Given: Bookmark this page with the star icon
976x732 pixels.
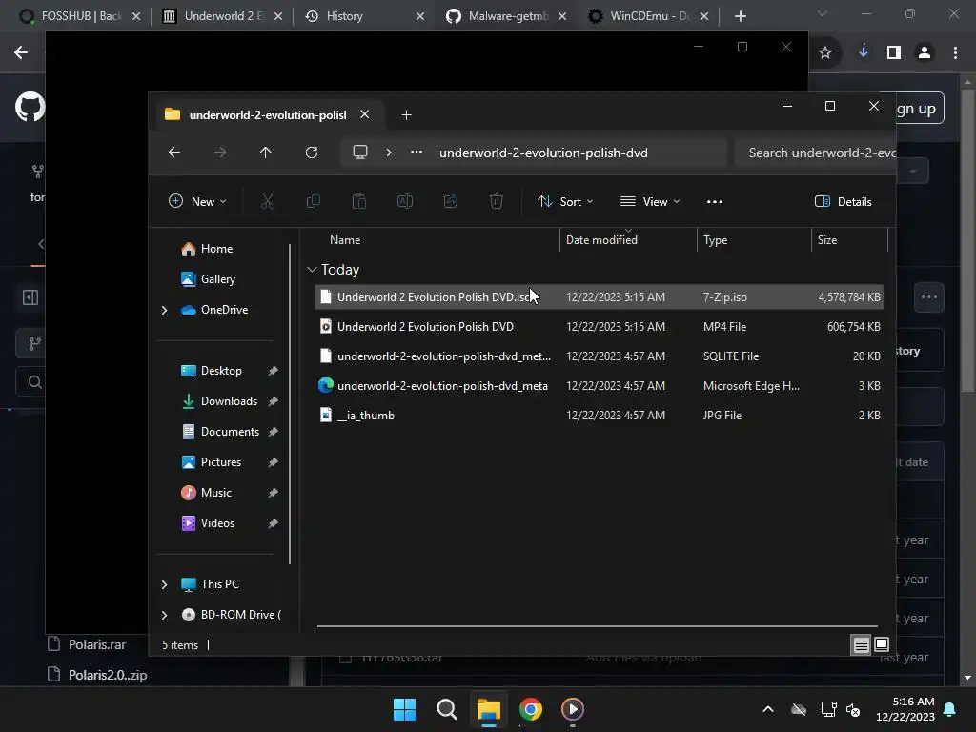Looking at the screenshot, I should pos(825,53).
